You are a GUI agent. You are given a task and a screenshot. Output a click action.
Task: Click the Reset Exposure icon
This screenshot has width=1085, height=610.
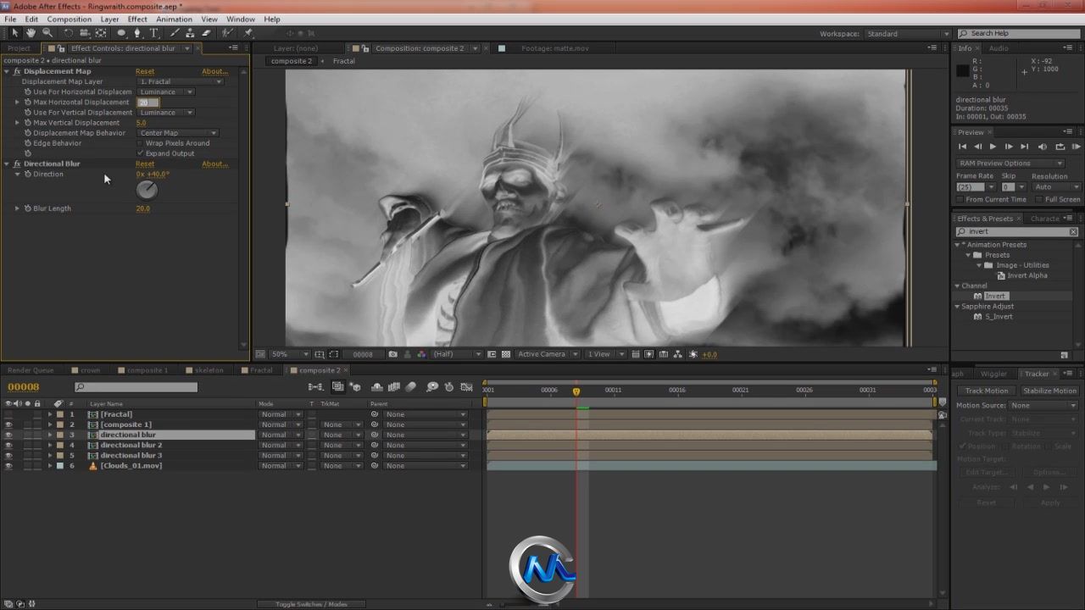coord(693,354)
